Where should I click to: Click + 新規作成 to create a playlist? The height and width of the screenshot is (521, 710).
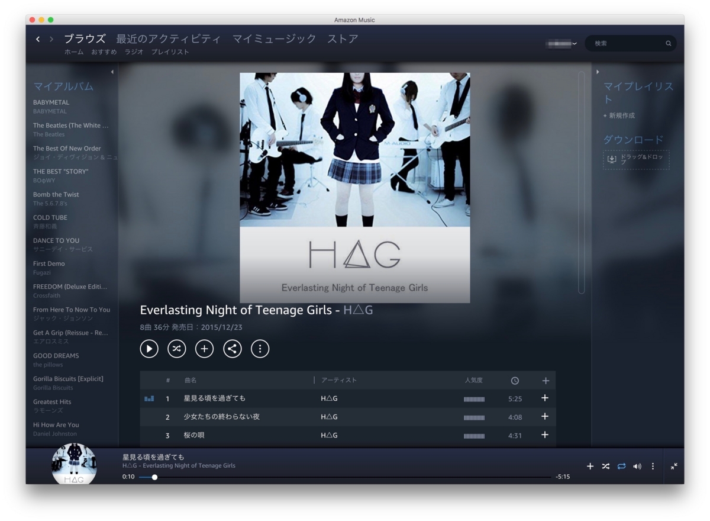point(619,116)
